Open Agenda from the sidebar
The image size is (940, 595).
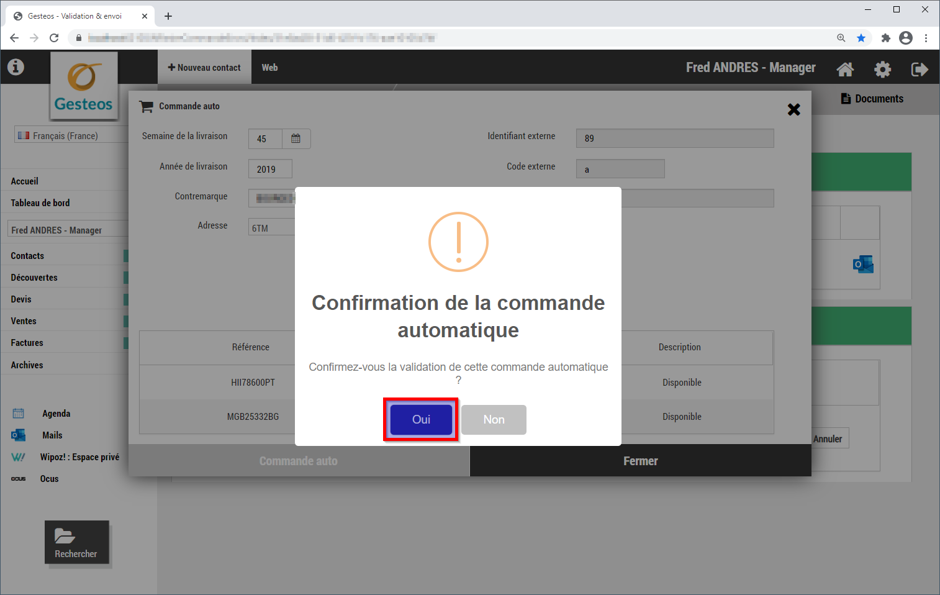(56, 414)
